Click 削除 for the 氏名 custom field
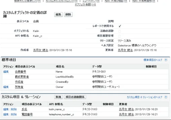The width and height of the screenshot is (171, 120). (14, 109)
